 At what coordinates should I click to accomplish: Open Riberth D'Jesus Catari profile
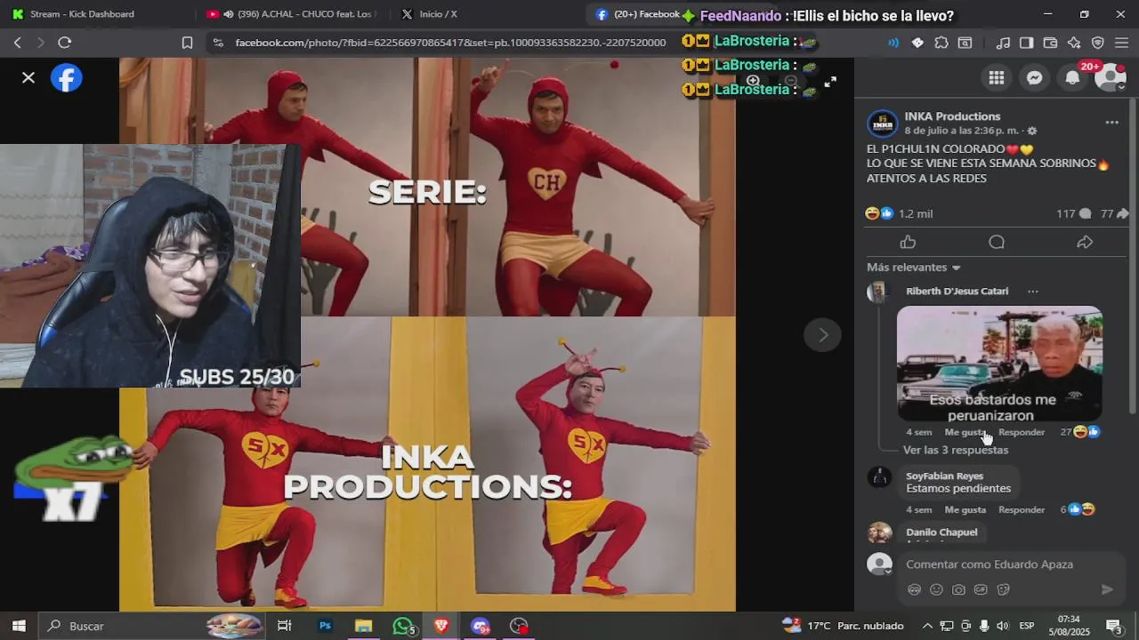point(957,292)
